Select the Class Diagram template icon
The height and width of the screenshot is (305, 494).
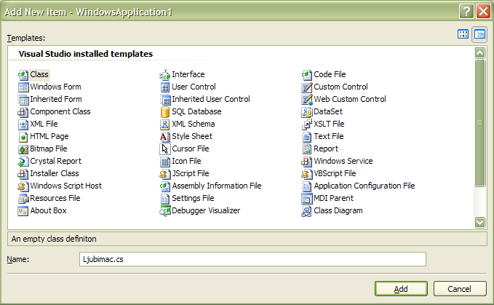coord(307,211)
